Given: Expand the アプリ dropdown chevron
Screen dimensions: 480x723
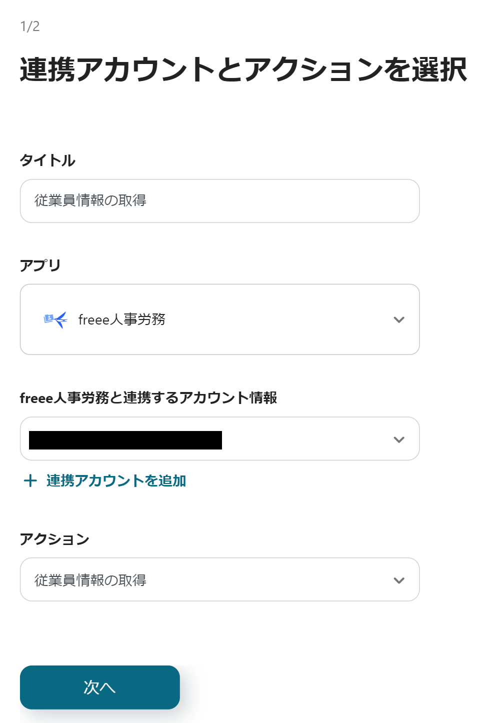Looking at the screenshot, I should coord(399,320).
